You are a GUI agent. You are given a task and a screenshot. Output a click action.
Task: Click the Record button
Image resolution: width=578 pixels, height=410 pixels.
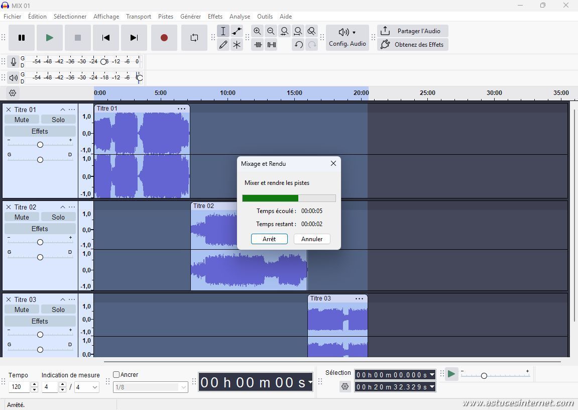point(164,38)
